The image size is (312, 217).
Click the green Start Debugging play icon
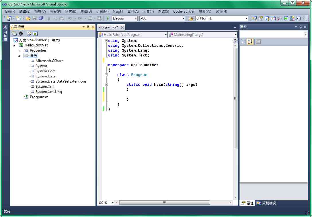pyautogui.click(x=108, y=18)
